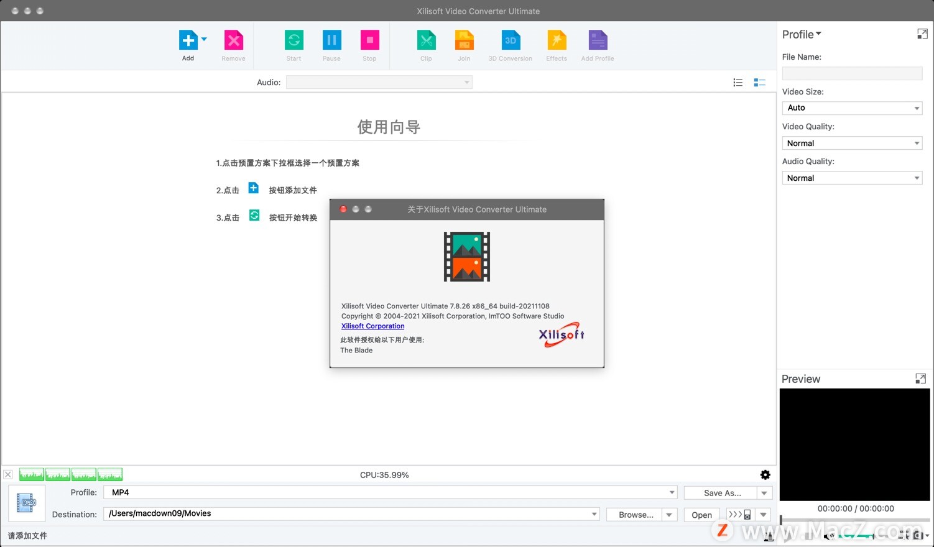Viewport: 934px width, 547px height.
Task: Click the blue plus icon in wizard step 2
Action: pos(253,188)
